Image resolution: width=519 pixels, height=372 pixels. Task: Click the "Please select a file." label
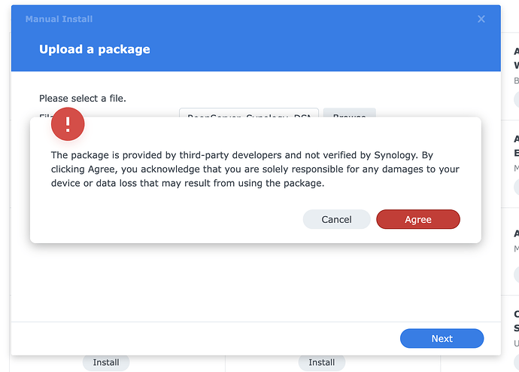(83, 98)
